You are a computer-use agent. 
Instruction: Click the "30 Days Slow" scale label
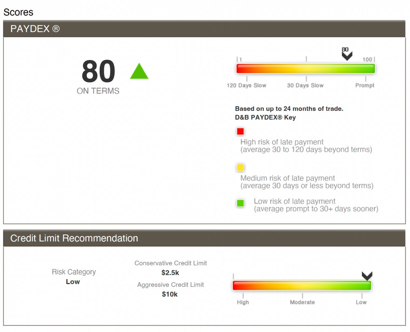pyautogui.click(x=305, y=85)
